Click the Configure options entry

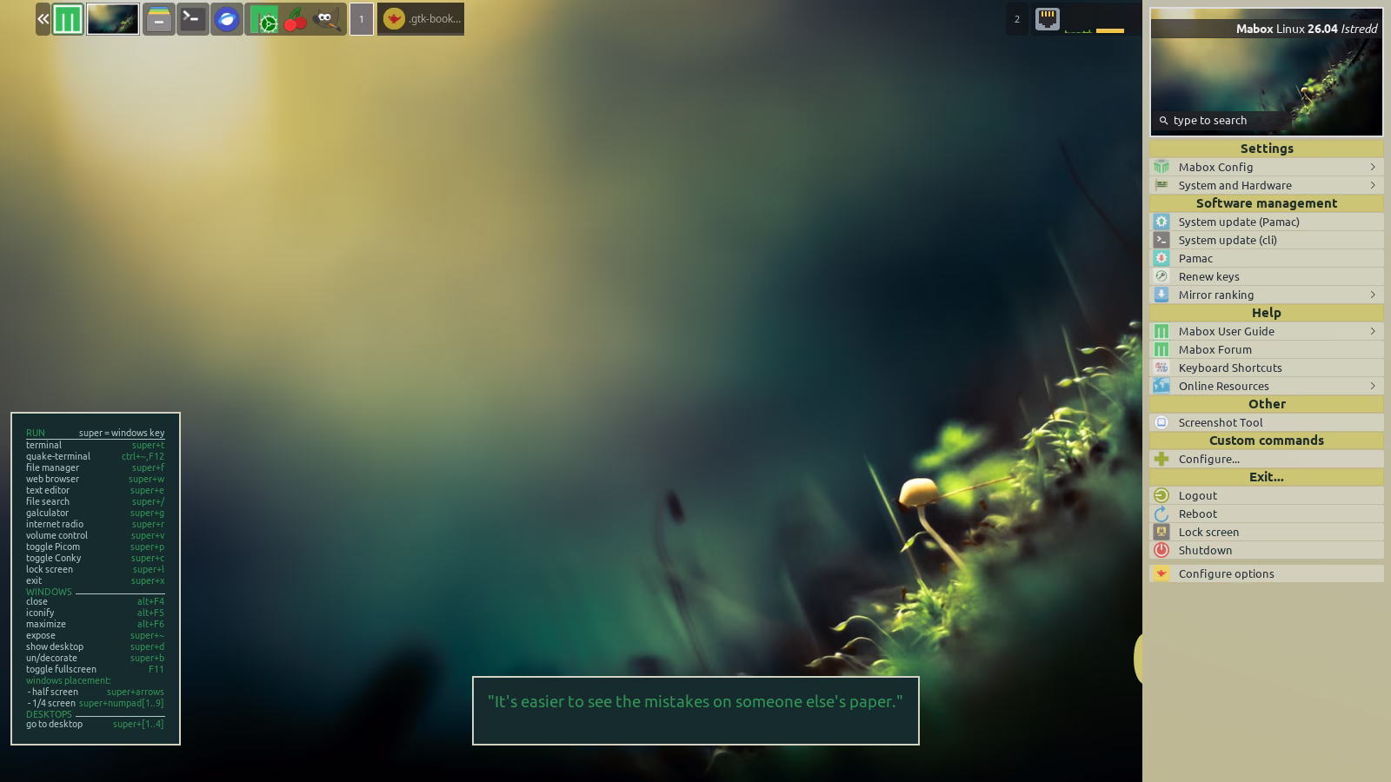[1226, 573]
